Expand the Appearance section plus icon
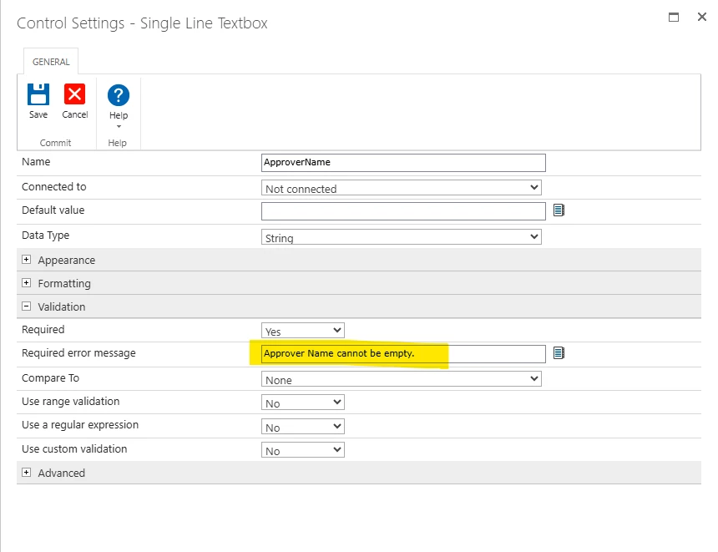 27,259
